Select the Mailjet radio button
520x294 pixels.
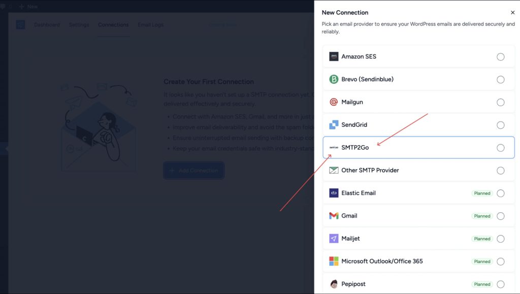coord(500,239)
